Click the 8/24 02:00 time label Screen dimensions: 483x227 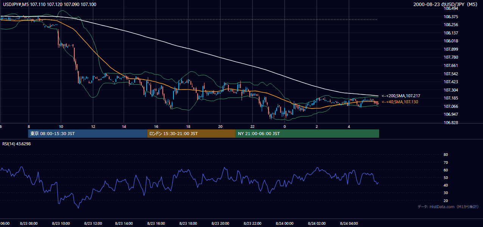tap(317, 224)
